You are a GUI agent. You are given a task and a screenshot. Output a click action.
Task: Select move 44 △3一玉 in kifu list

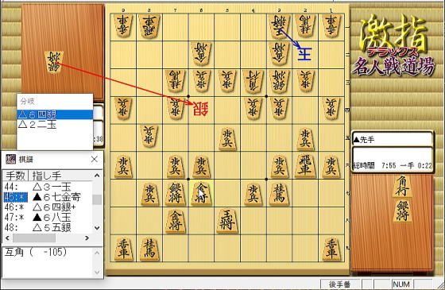tap(48, 187)
